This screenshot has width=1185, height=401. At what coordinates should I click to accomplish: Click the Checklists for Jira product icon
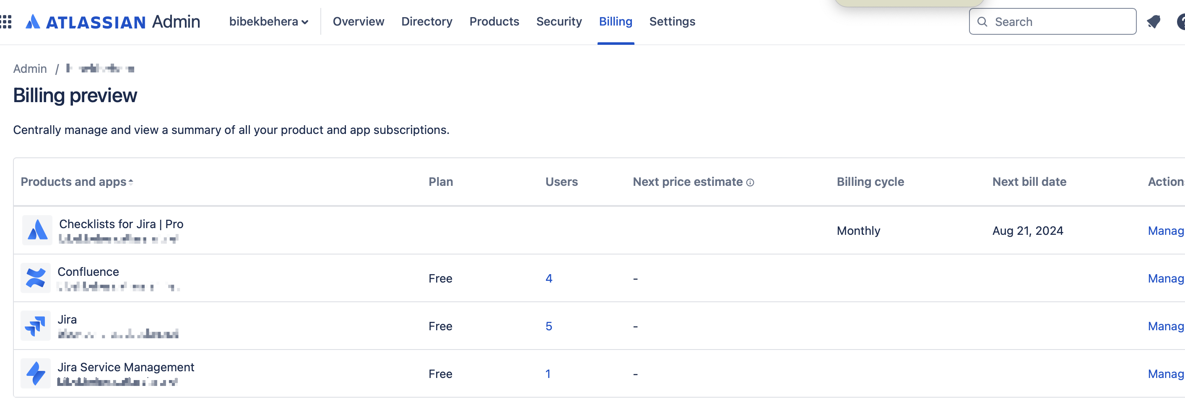point(37,230)
